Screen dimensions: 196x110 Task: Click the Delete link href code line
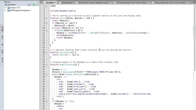coord(105,94)
